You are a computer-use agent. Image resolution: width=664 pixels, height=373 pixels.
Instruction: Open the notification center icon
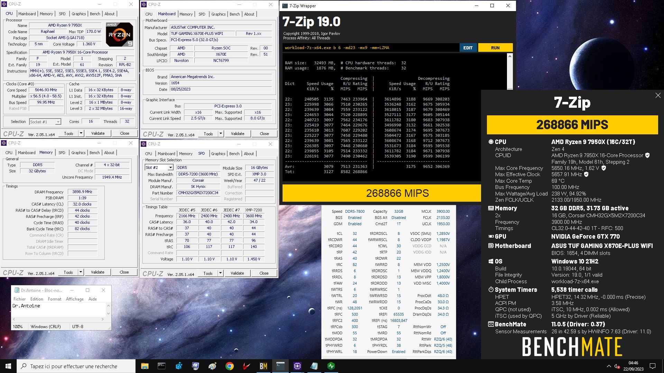click(x=653, y=366)
